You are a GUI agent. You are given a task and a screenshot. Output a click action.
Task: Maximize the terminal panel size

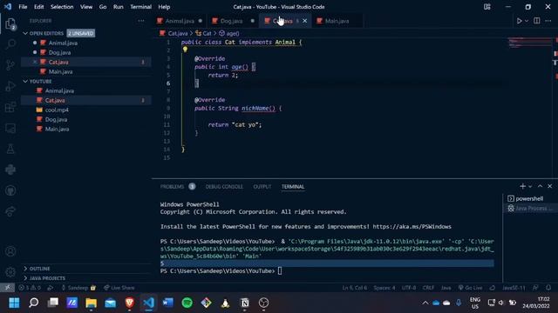(x=540, y=186)
